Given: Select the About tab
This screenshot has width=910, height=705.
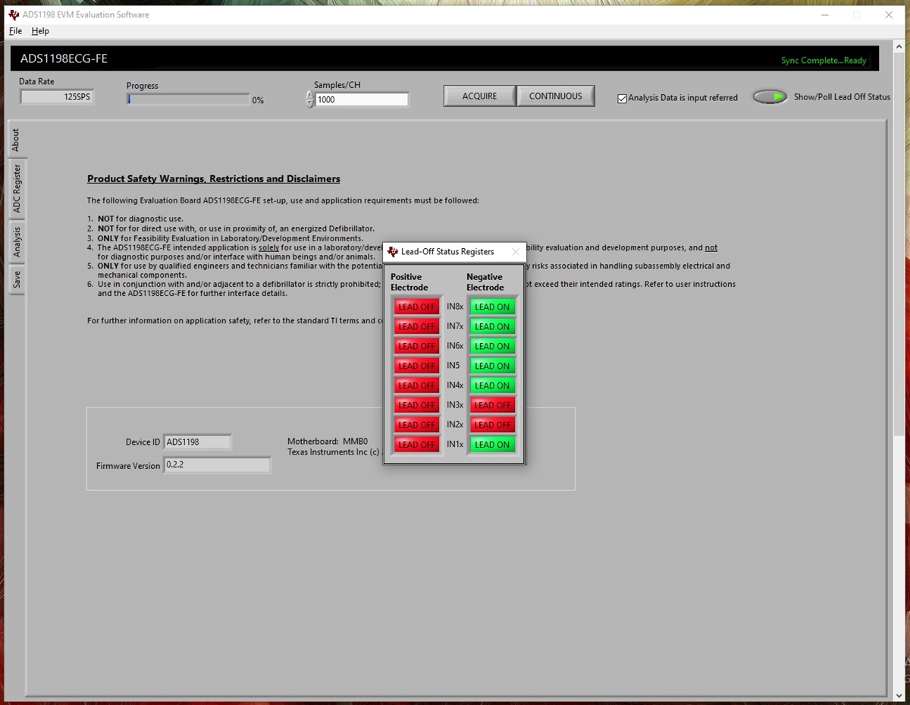Looking at the screenshot, I should (x=16, y=140).
